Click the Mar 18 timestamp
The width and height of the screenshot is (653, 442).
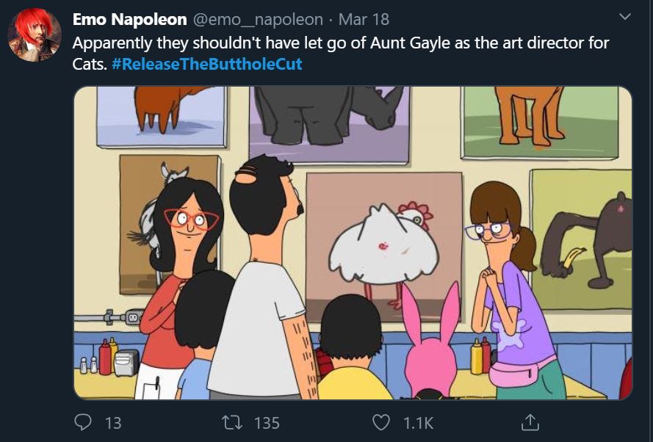[x=364, y=20]
